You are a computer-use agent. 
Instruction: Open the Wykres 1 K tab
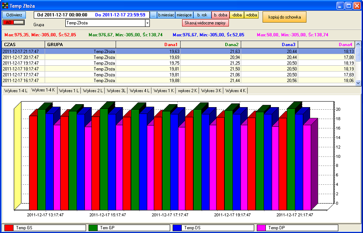[x=164, y=91]
